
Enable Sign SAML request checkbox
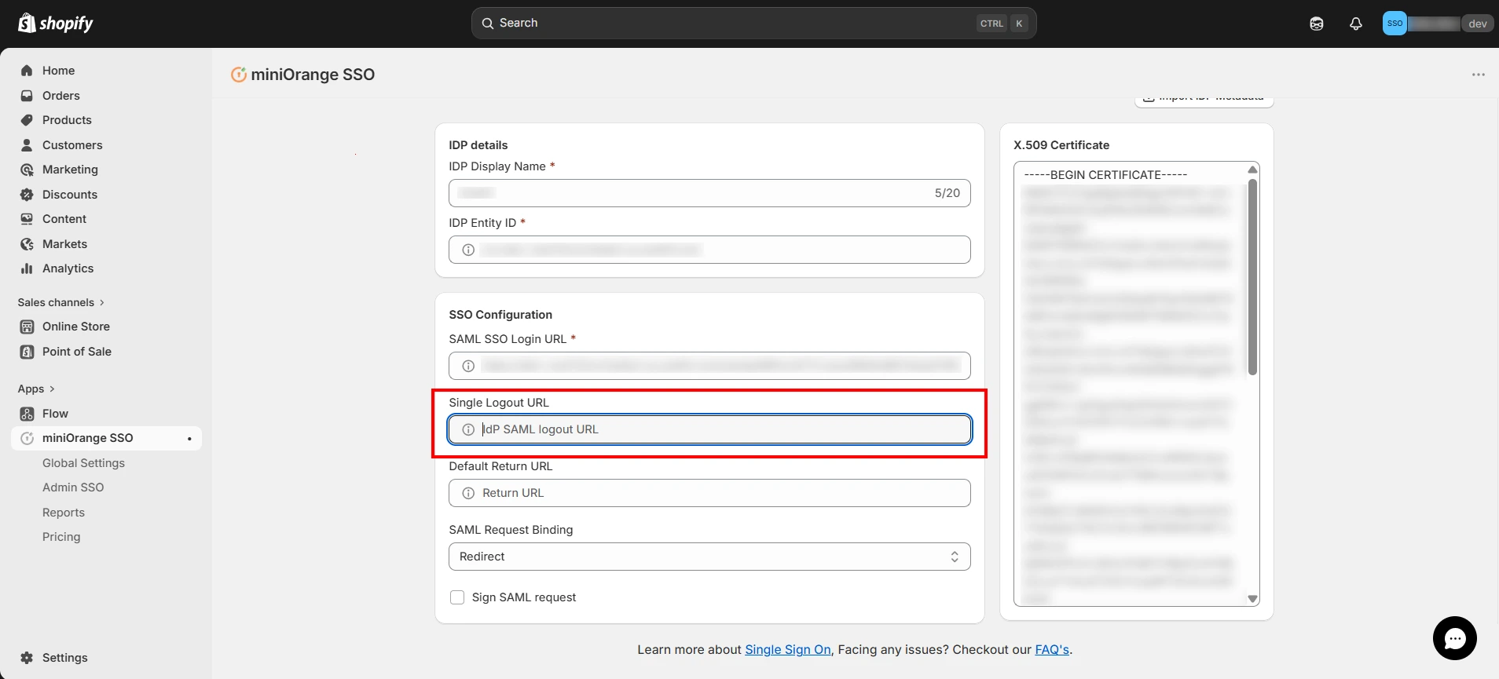[457, 597]
